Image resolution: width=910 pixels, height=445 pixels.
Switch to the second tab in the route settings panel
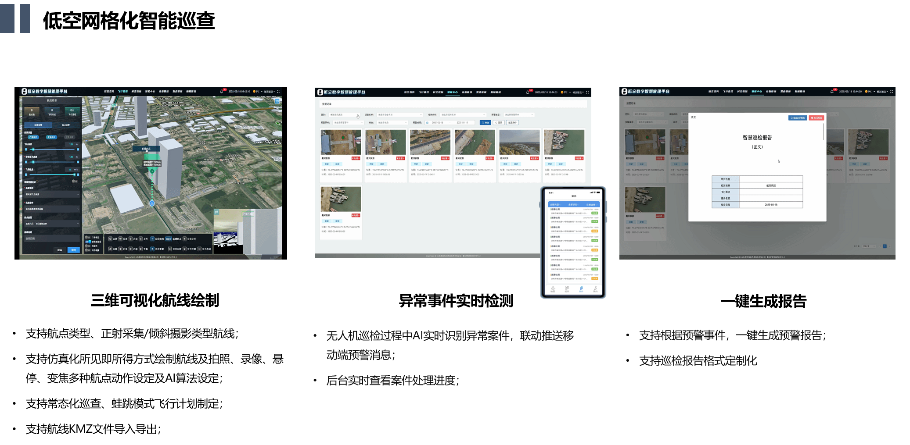click(x=66, y=125)
